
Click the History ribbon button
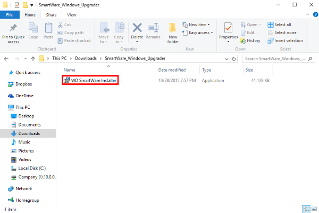(x=250, y=41)
